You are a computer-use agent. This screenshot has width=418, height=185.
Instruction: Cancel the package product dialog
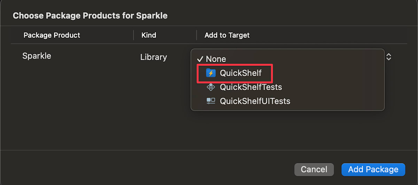(314, 170)
